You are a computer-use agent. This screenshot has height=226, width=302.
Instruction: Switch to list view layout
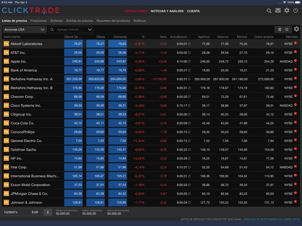[280, 30]
